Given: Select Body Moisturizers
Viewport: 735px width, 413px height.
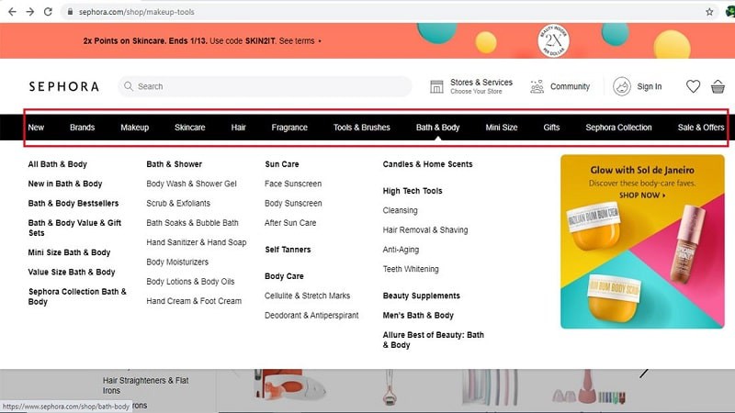Looking at the screenshot, I should click(x=177, y=262).
